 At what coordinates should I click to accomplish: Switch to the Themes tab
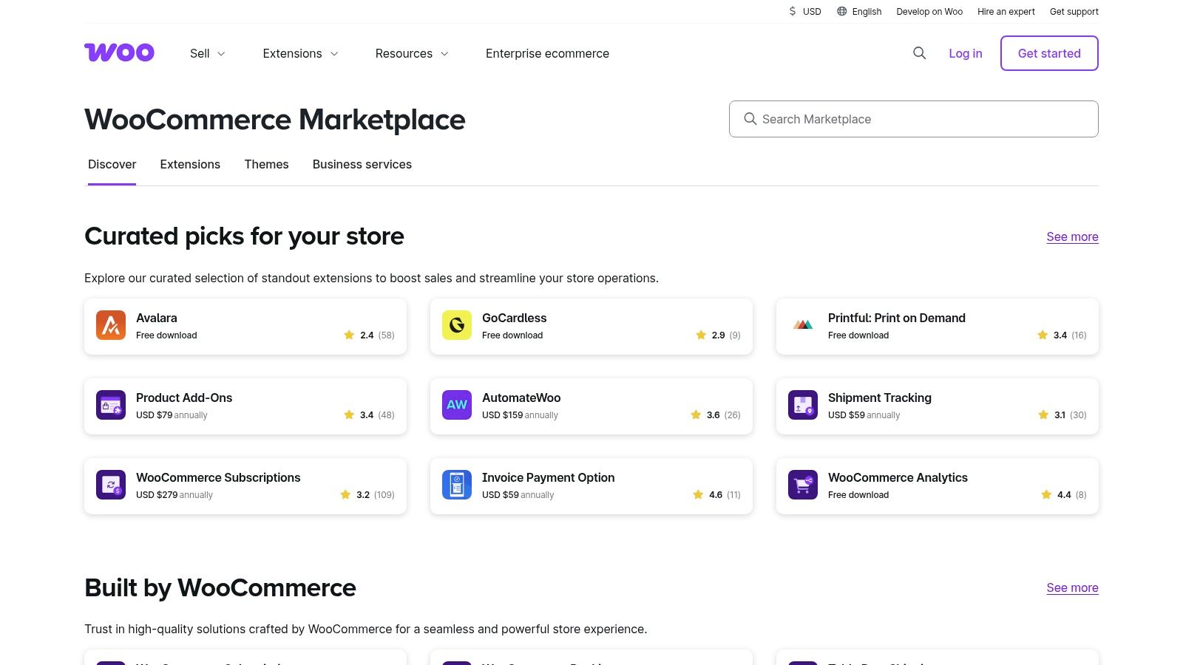point(266,164)
